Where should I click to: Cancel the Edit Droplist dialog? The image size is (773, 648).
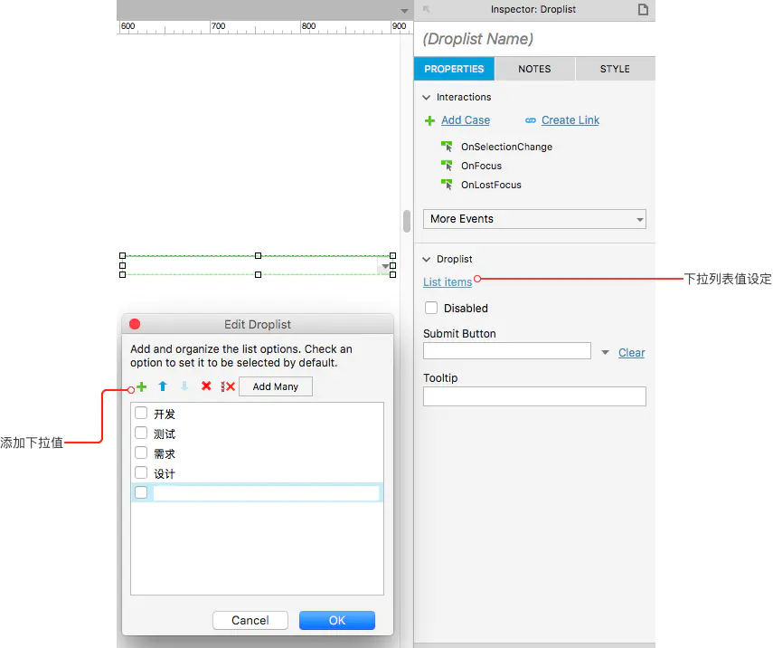coord(250,620)
